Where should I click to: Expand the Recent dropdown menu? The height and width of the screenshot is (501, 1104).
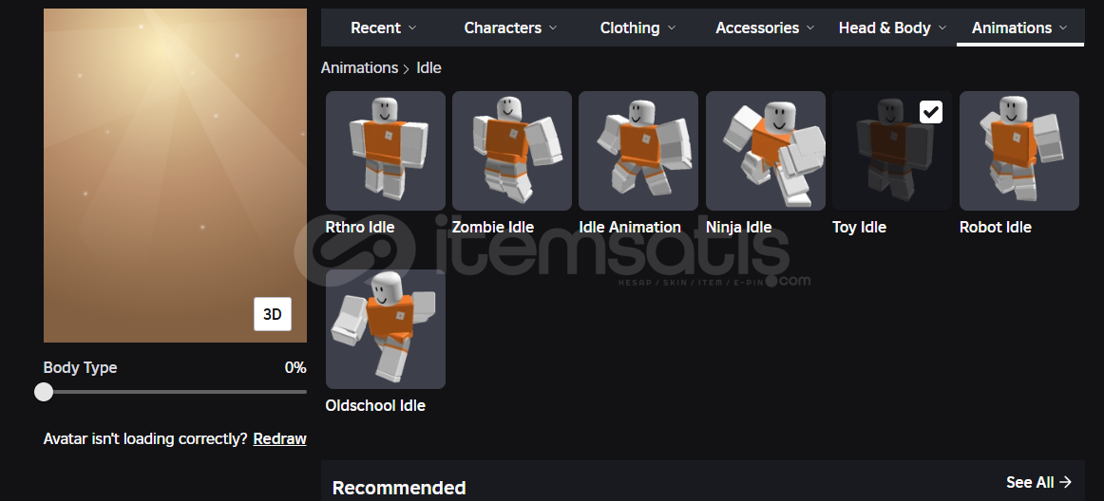[383, 28]
